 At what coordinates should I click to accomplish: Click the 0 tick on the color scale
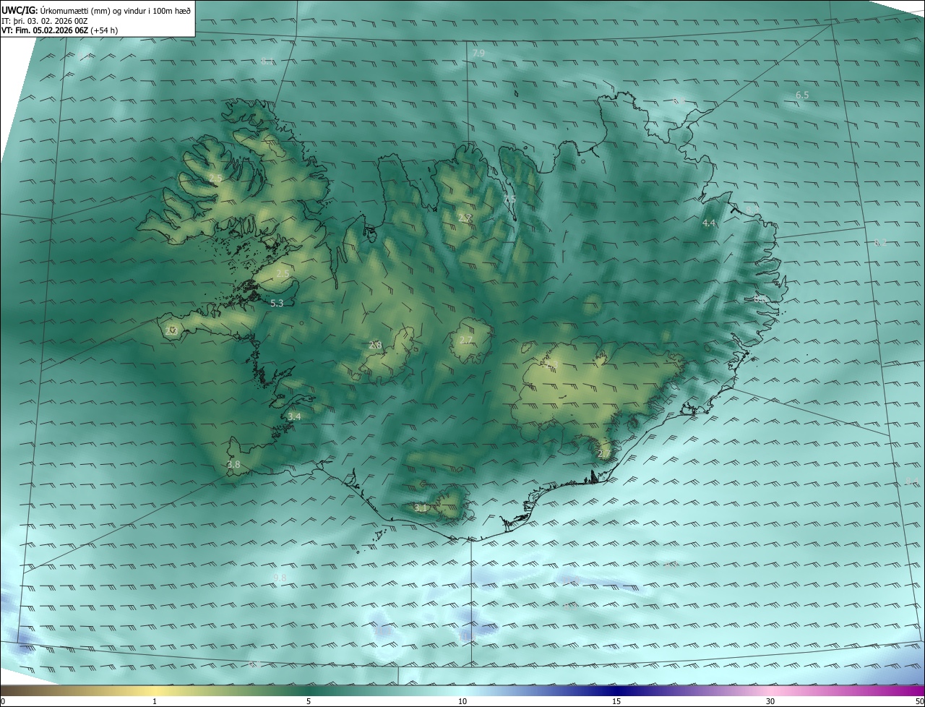tap(3, 701)
